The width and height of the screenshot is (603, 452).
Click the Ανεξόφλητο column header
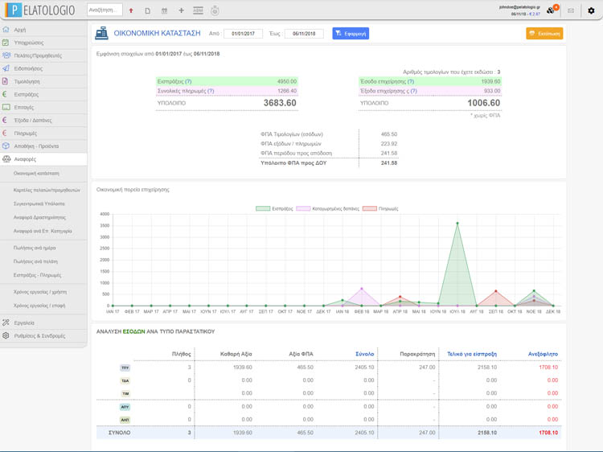coord(543,354)
